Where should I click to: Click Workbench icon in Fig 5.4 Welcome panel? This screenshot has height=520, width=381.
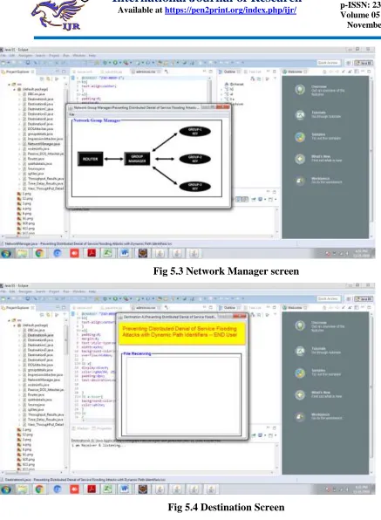[x=300, y=417]
